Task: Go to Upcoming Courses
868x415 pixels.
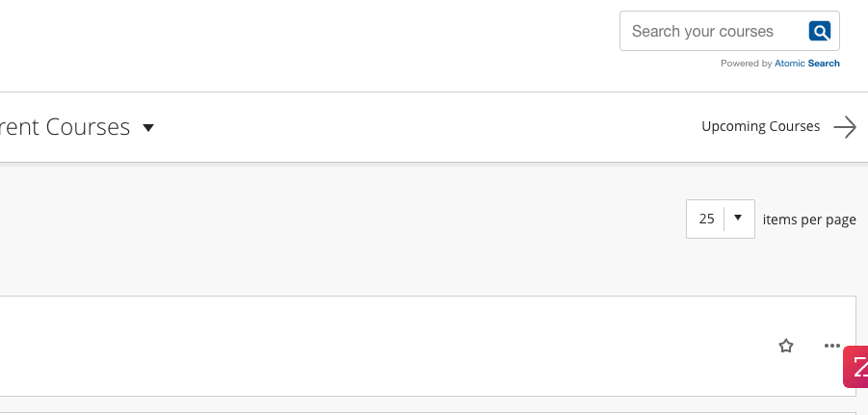Action: pos(760,127)
